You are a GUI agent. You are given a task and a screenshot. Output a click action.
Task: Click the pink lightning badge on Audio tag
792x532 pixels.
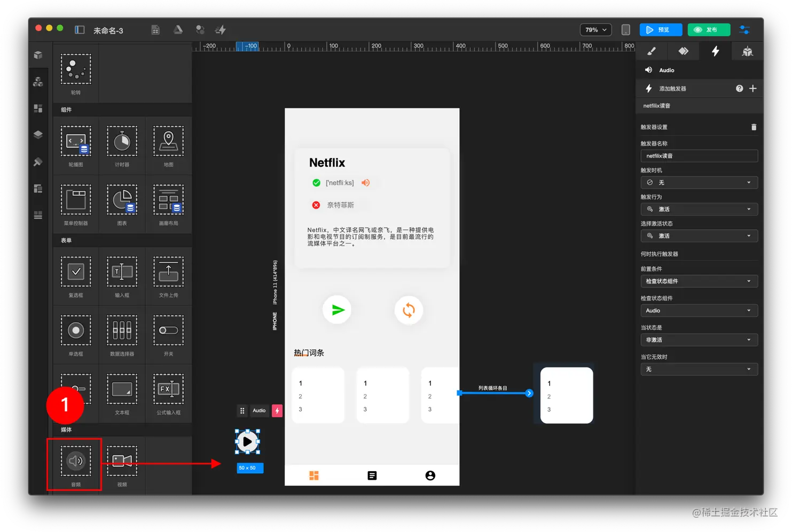coord(277,410)
